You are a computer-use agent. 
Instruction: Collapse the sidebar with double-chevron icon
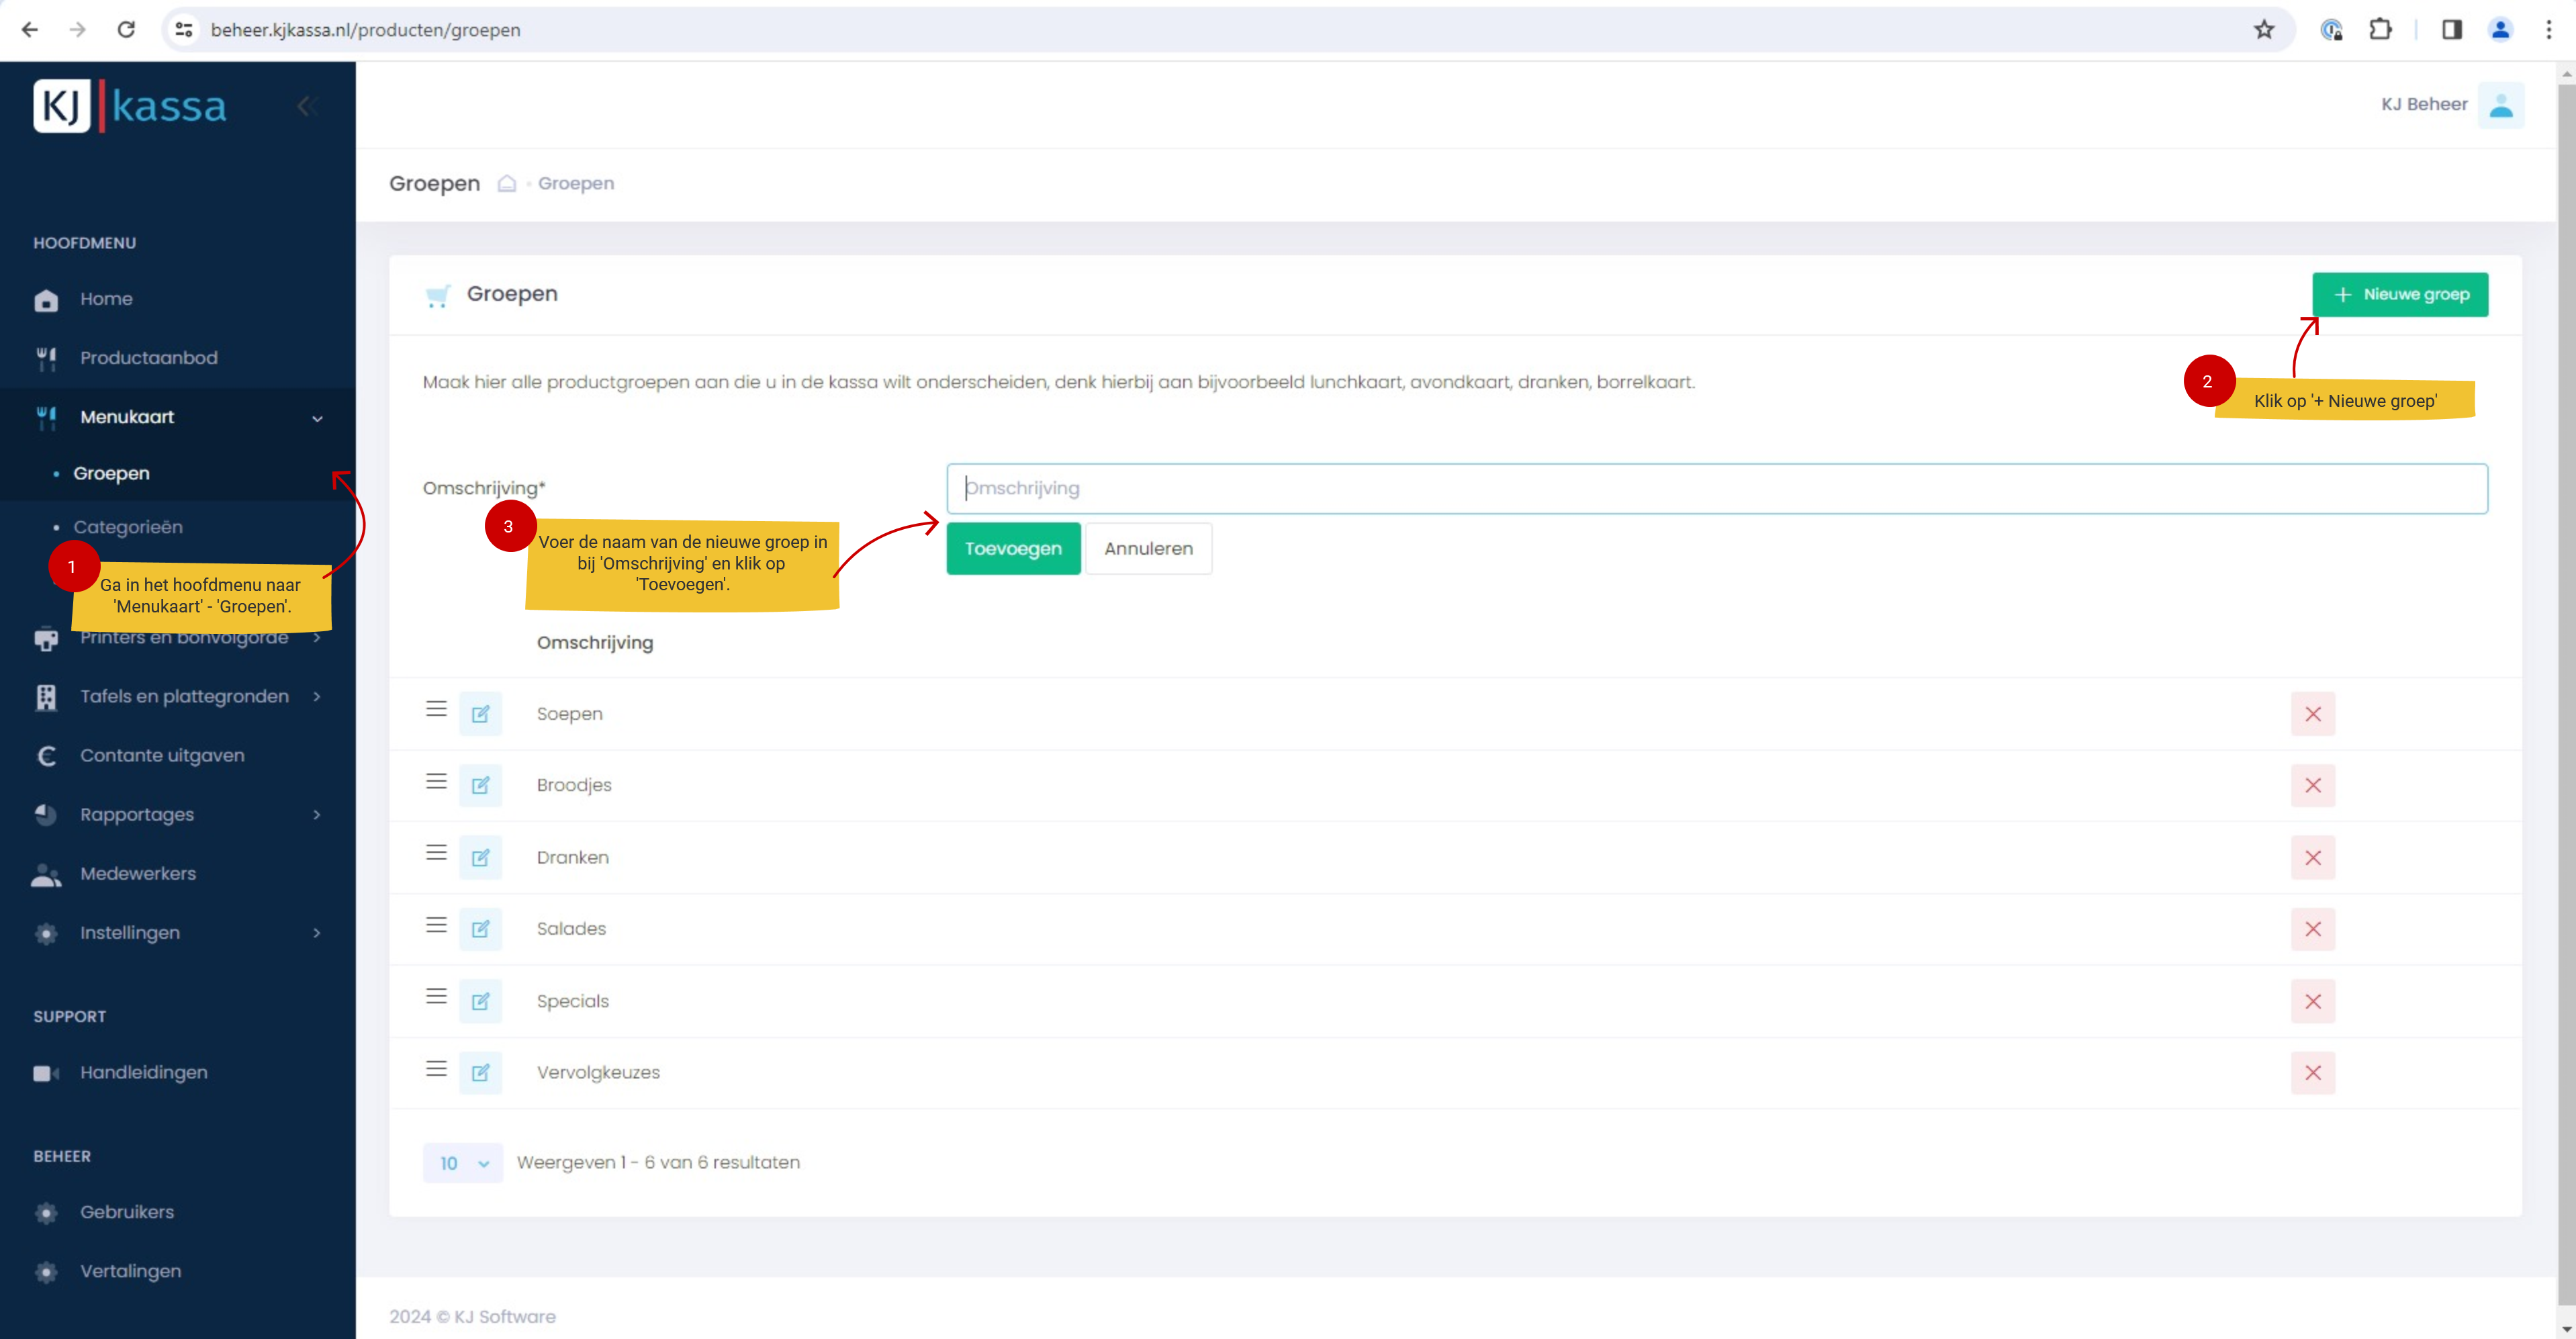click(306, 106)
